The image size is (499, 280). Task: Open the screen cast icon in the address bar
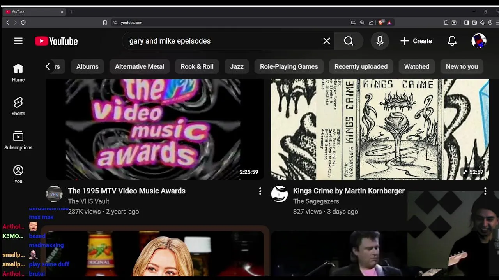pos(353,23)
